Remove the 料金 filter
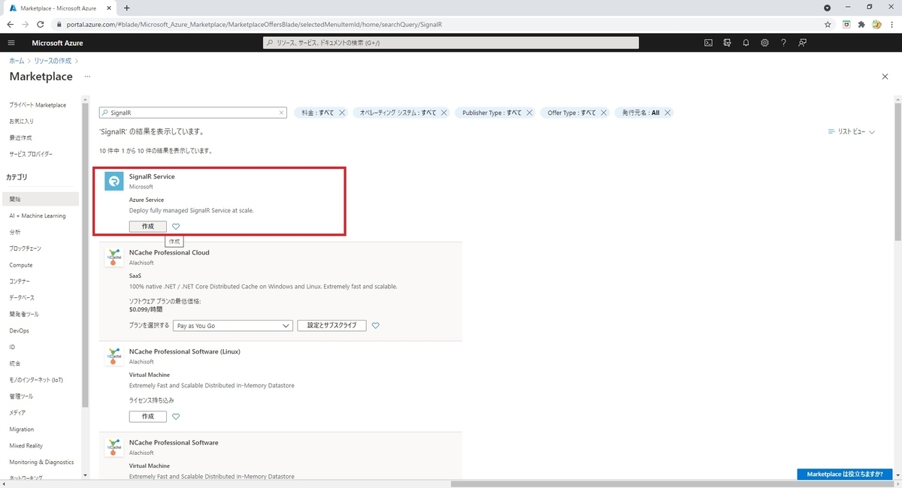 342,113
